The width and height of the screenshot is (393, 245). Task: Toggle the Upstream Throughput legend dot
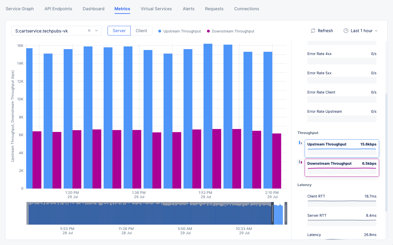click(160, 31)
